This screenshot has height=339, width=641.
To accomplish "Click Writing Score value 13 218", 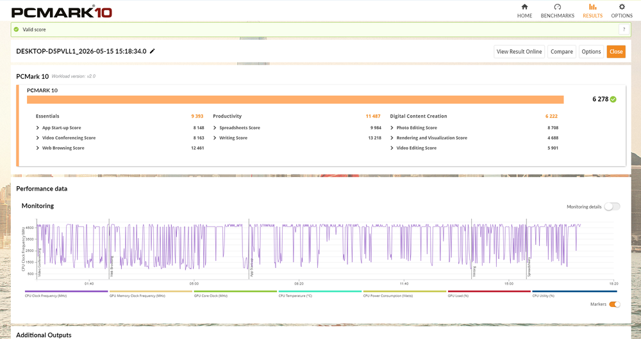I will [374, 138].
